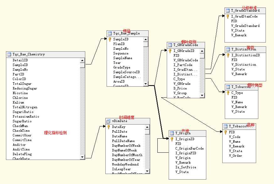Select FullDate column in vDimDate

(x=125, y=132)
